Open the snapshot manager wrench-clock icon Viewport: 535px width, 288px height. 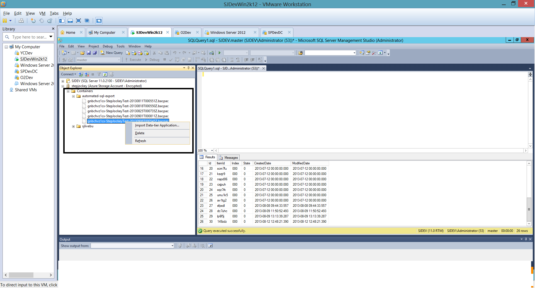click(x=50, y=21)
